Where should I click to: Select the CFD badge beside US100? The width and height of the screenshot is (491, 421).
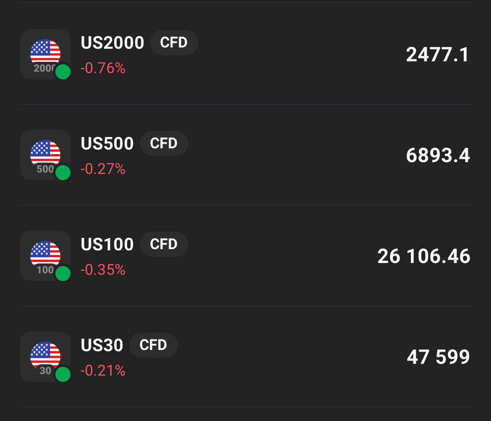pos(164,245)
